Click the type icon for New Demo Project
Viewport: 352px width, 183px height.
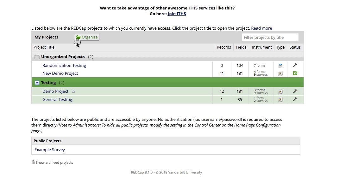(280, 74)
